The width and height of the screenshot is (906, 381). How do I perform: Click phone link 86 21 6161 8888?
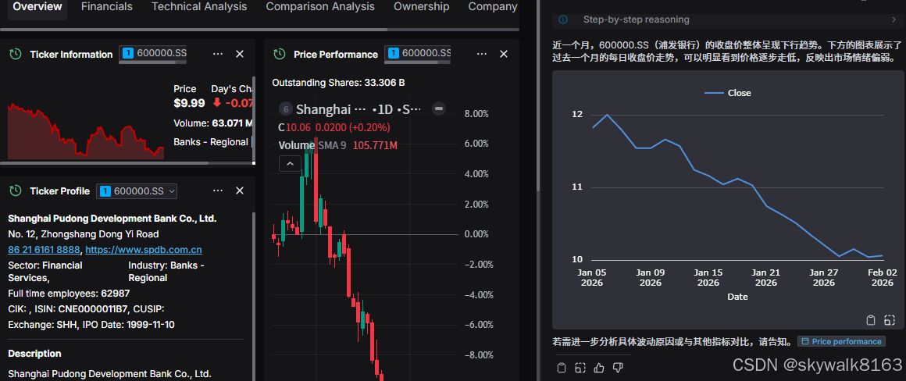44,250
